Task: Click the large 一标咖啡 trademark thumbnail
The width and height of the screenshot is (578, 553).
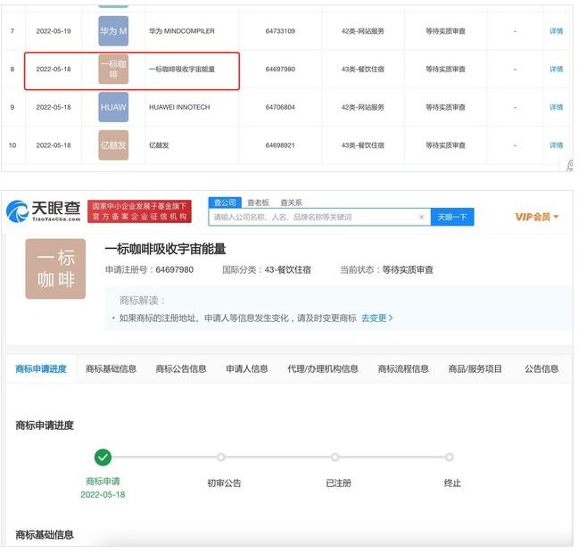Action: [55, 268]
